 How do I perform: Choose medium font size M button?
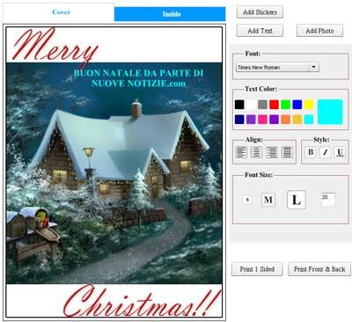click(268, 200)
